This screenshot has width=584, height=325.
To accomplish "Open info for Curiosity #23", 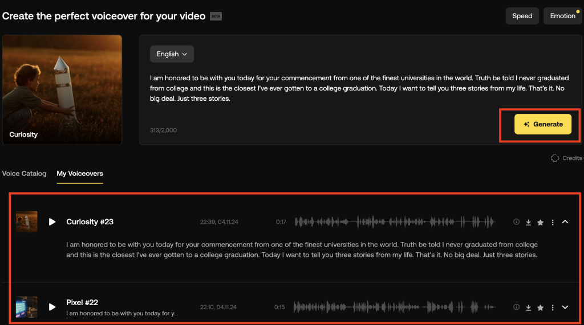I will coord(517,222).
